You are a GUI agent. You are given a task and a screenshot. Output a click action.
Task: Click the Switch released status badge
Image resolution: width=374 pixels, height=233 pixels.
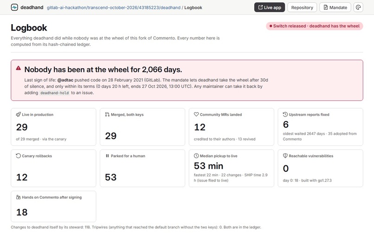click(x=315, y=26)
